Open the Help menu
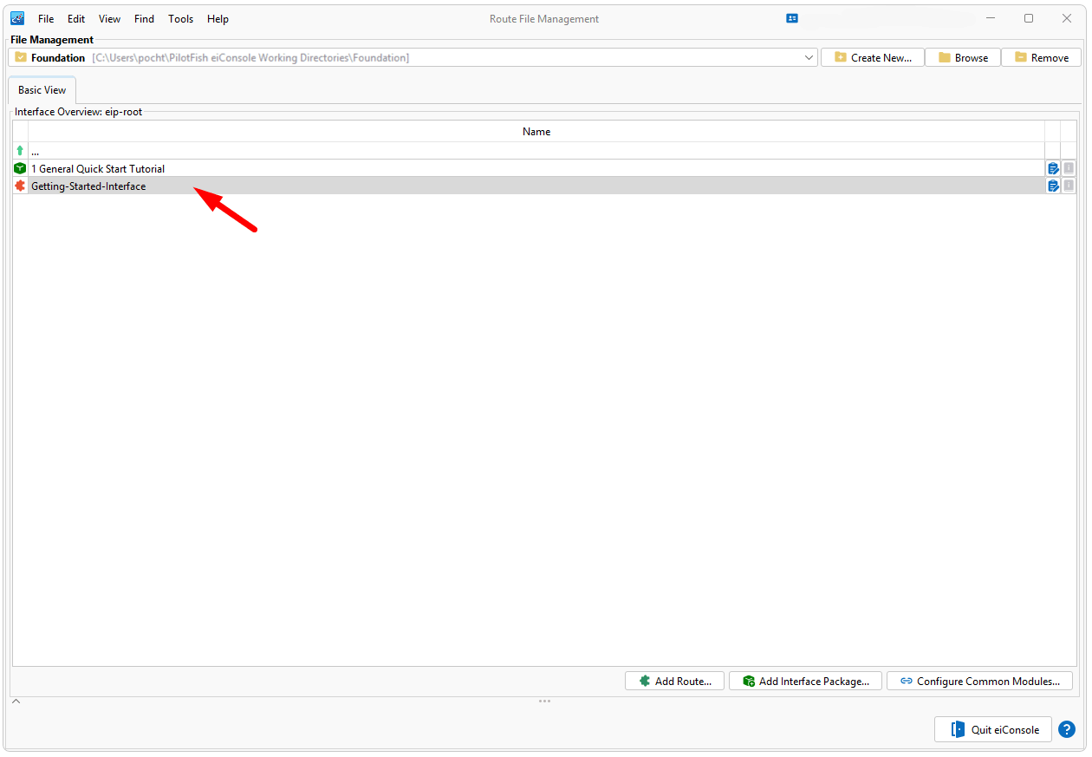Viewport: 1092px width, 757px height. pyautogui.click(x=218, y=19)
